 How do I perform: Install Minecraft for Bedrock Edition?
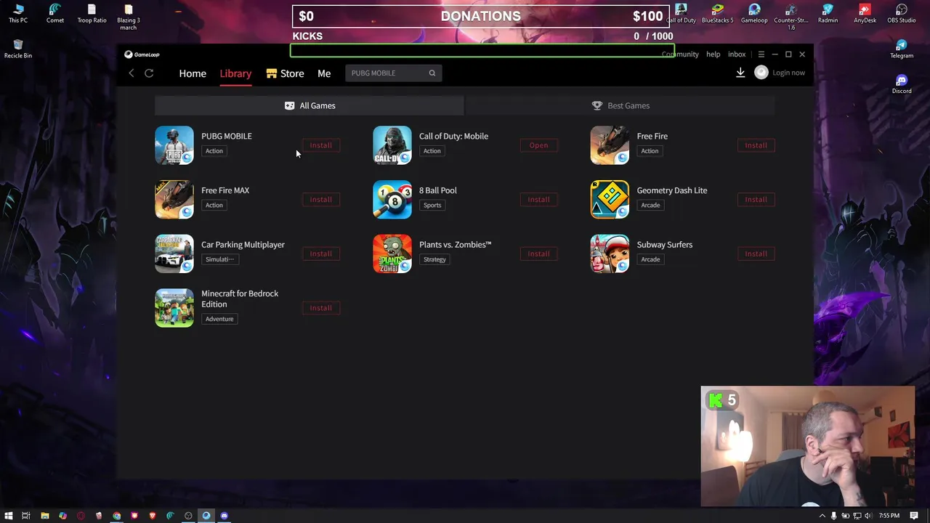[320, 308]
